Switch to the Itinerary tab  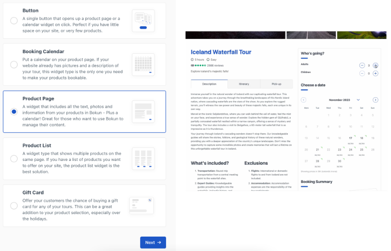coord(244,84)
